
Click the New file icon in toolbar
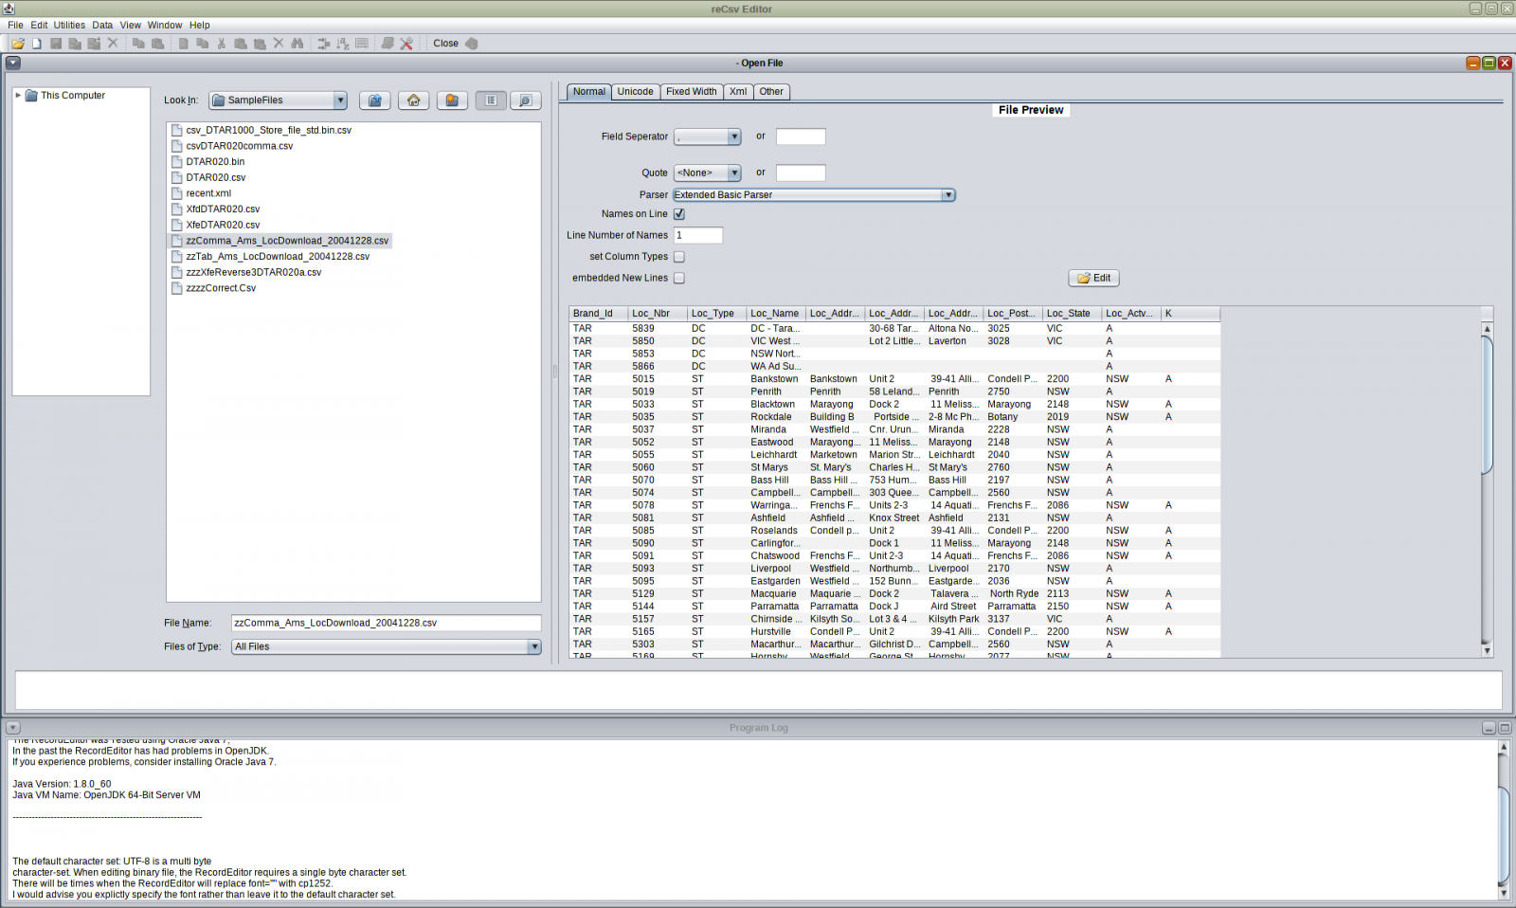[37, 44]
